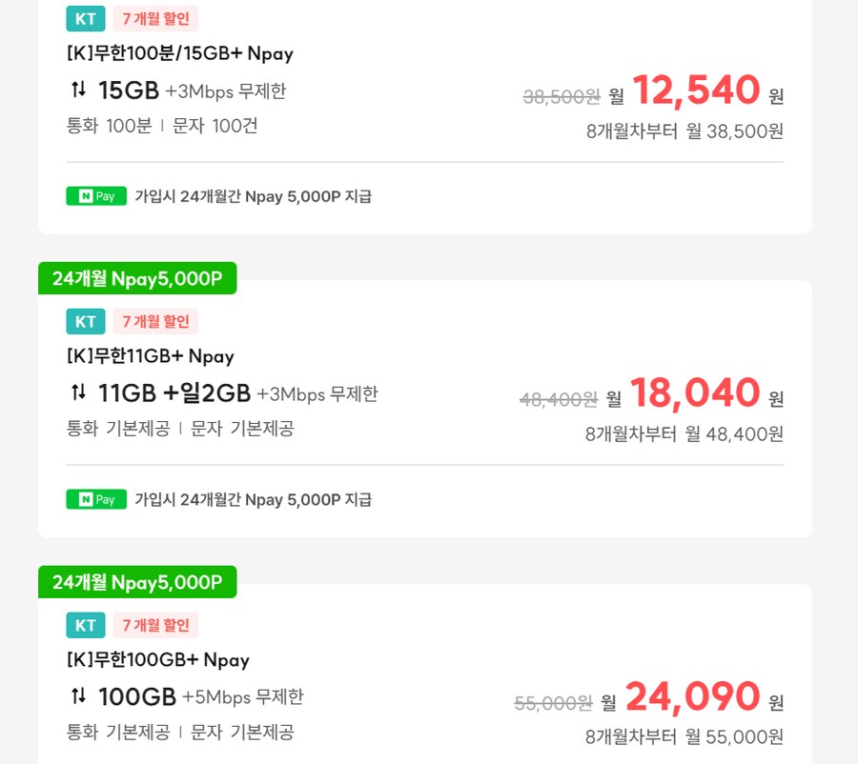Click the KT badge on the 11GB plan
This screenshot has height=764, width=858.
pyautogui.click(x=85, y=321)
